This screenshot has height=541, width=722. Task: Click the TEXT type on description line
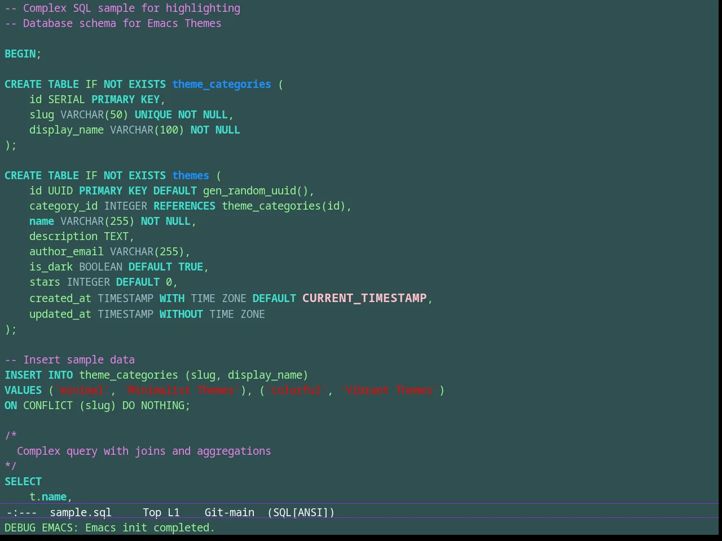click(x=116, y=236)
